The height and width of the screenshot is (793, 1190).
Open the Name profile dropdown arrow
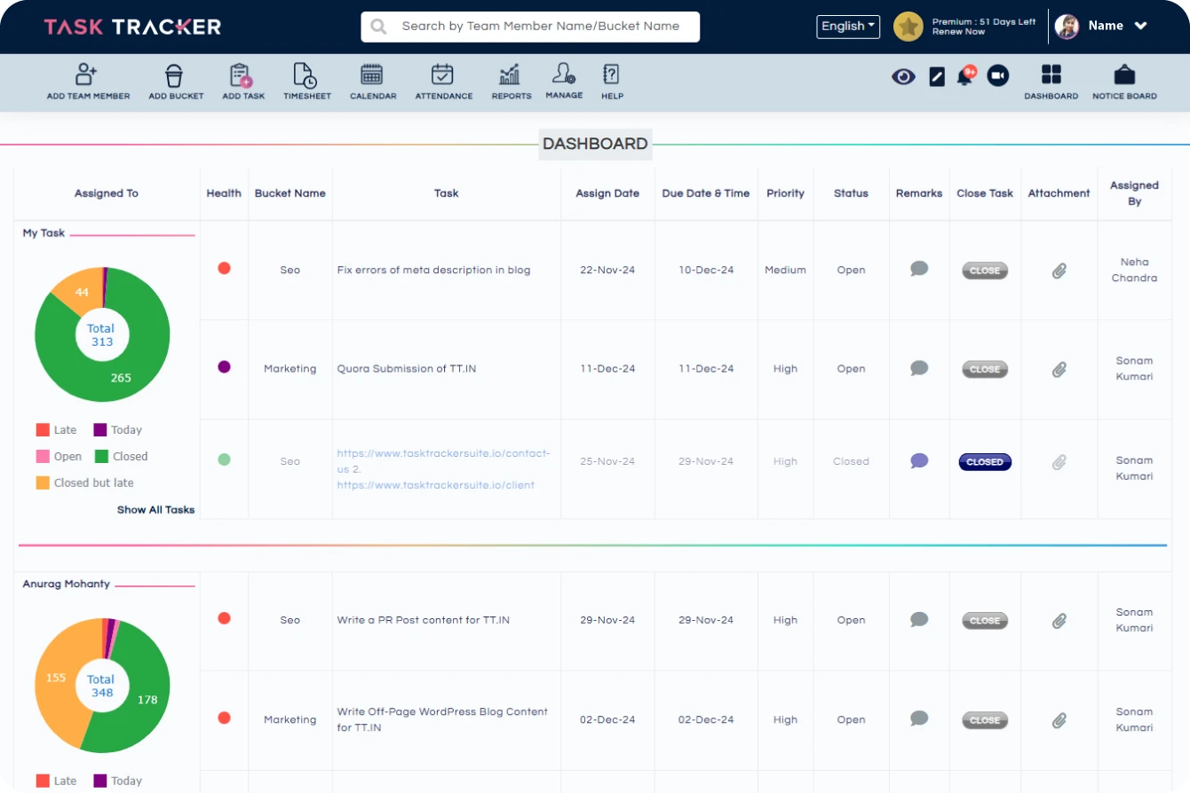[x=1141, y=27]
